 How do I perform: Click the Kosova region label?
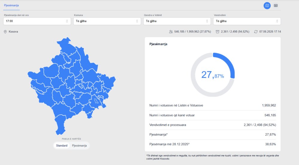click(13, 32)
